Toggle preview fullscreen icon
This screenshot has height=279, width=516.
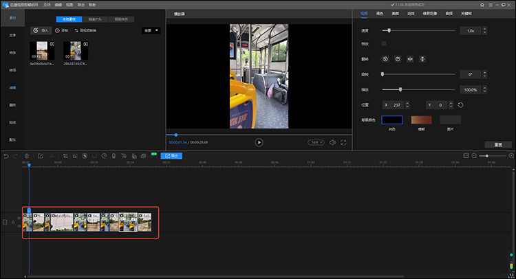coord(343,142)
